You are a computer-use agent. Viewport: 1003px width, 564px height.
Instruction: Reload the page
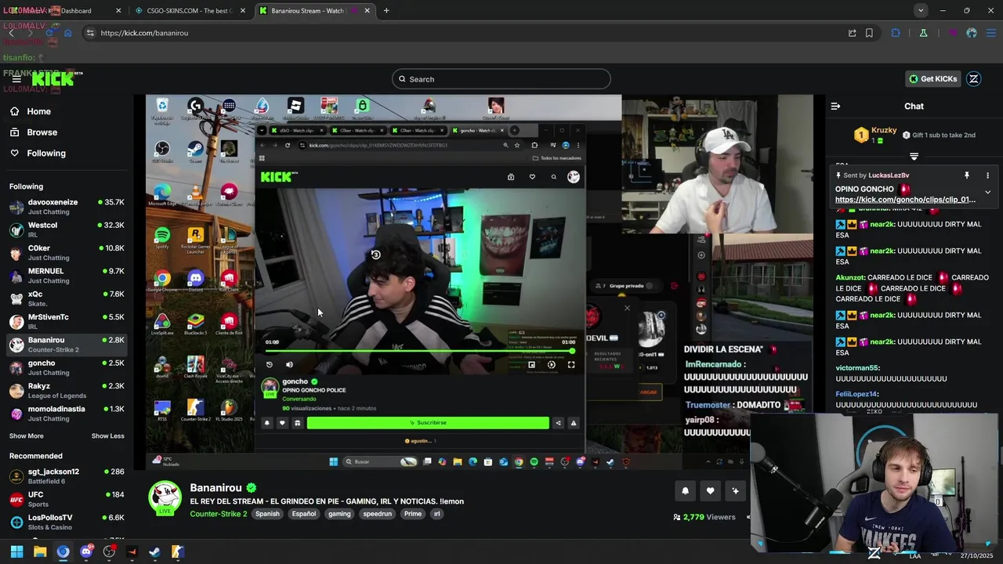(49, 33)
